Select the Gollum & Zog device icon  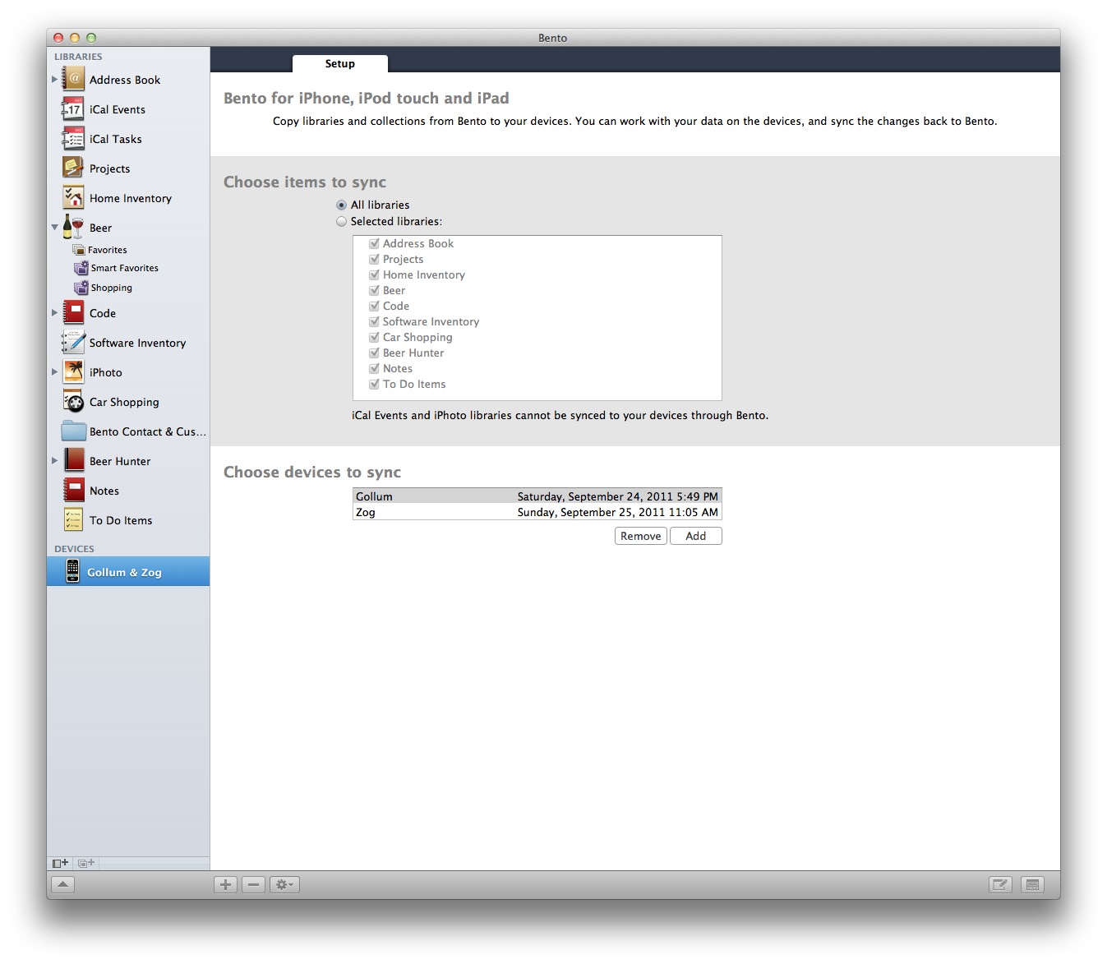[72, 571]
